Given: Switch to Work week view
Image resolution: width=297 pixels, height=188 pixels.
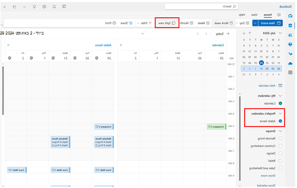Looking at the screenshot, I should click(223, 23).
